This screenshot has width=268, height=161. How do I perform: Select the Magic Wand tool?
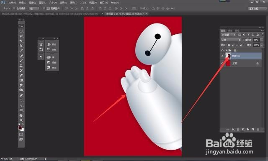coord(21,41)
